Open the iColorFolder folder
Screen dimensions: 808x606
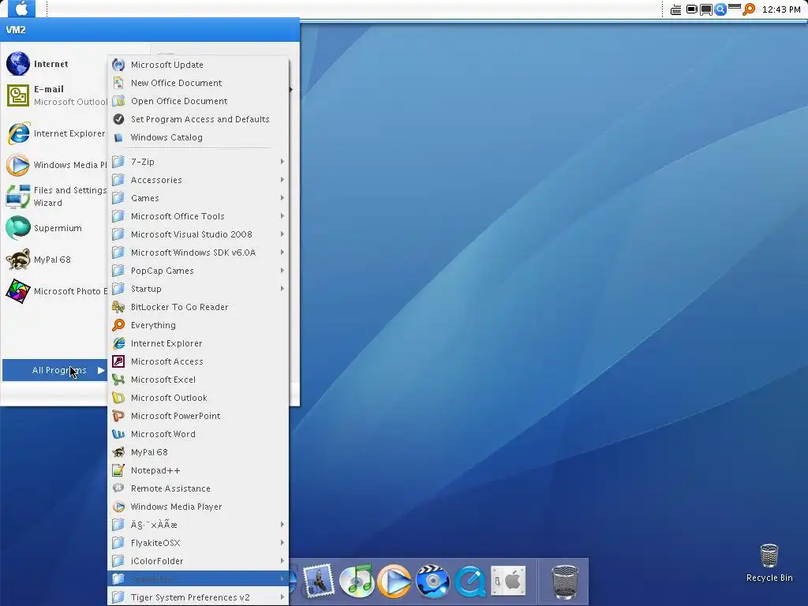click(x=198, y=561)
